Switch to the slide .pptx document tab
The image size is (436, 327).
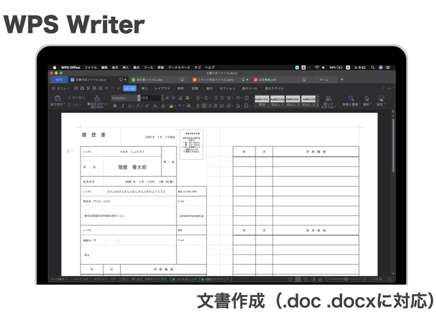pyautogui.click(x=220, y=80)
